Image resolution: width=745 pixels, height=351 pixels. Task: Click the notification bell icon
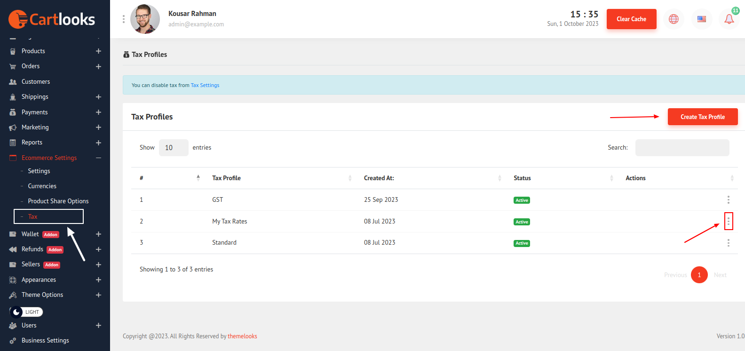[x=729, y=19]
